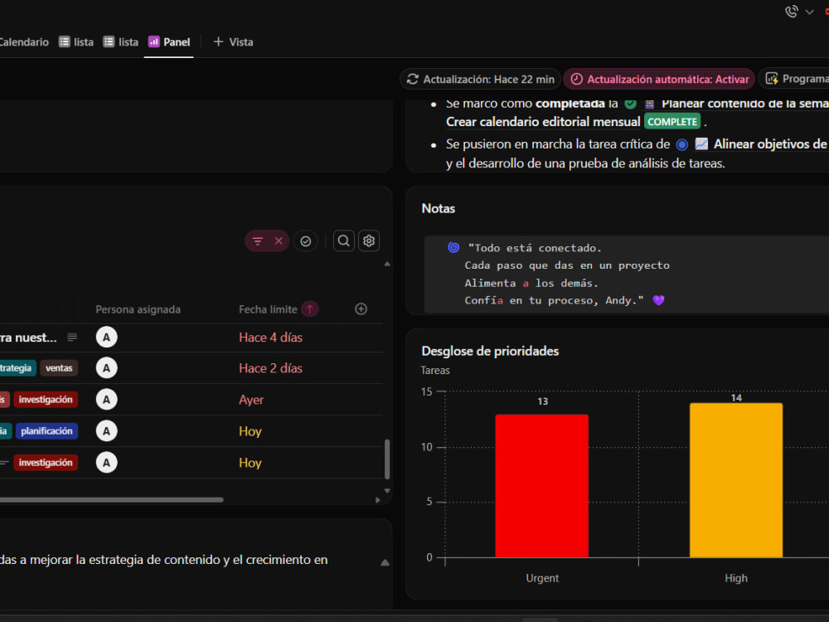829x622 pixels.
Task: Enable Actualización automática: Activar
Action: 659,80
